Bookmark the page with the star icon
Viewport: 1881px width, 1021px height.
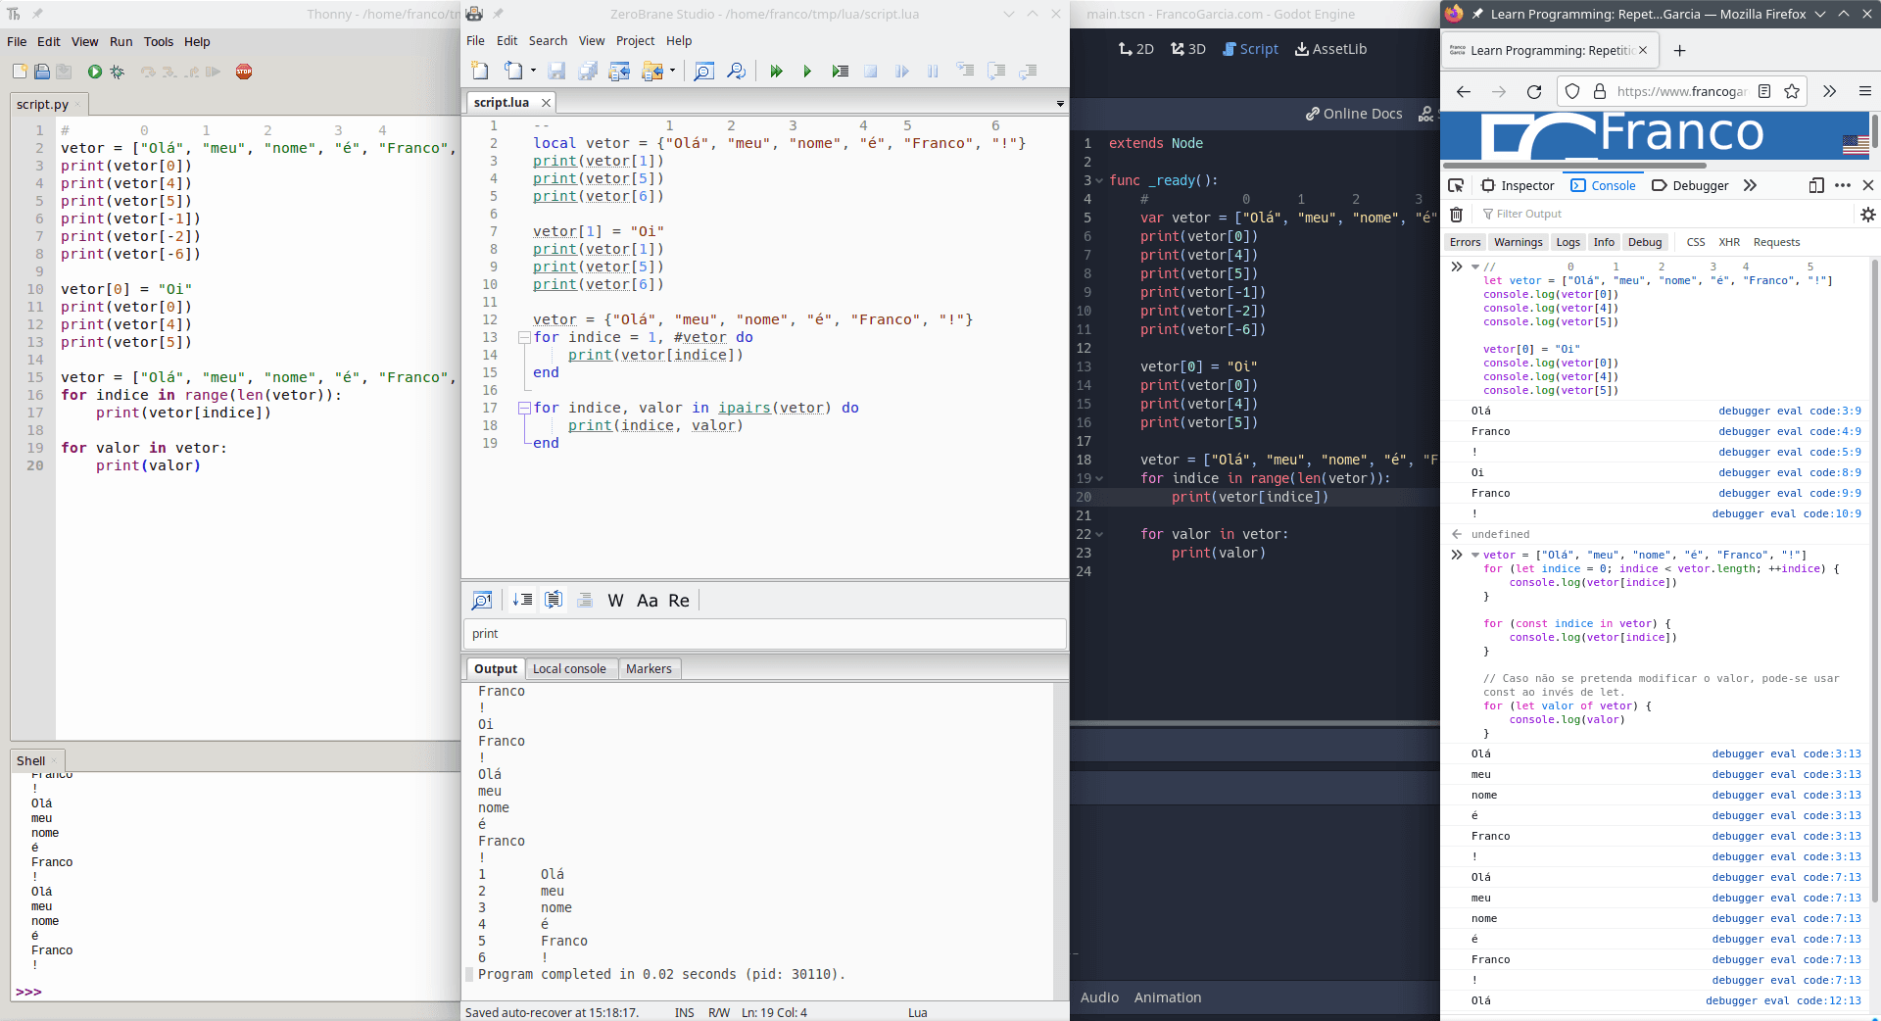click(x=1792, y=91)
